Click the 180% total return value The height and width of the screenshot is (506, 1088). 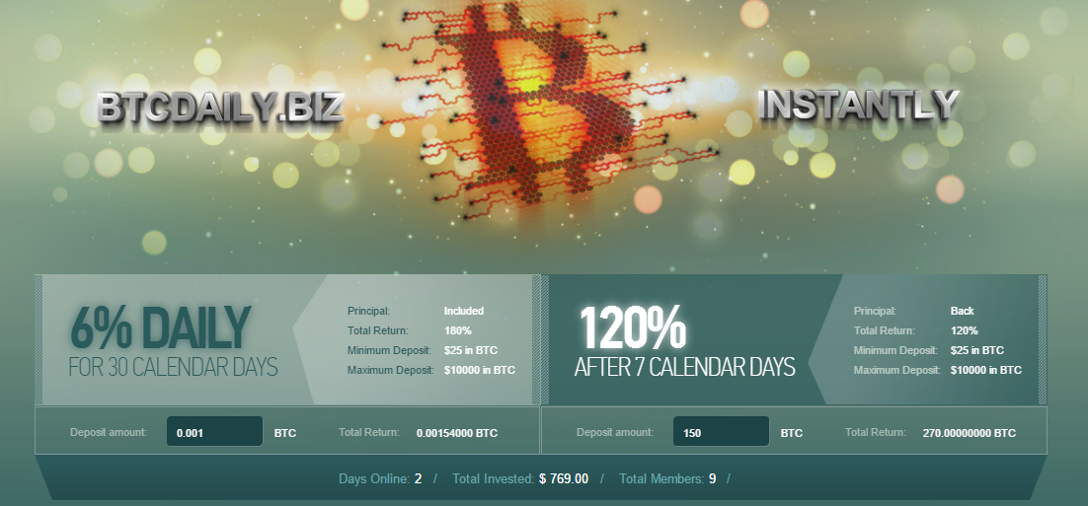[457, 330]
